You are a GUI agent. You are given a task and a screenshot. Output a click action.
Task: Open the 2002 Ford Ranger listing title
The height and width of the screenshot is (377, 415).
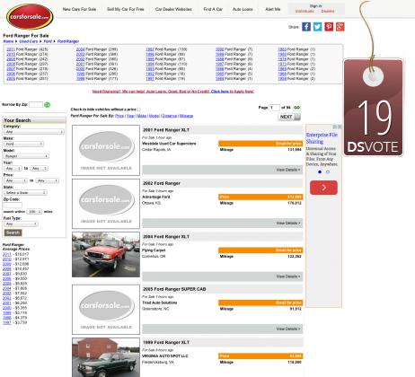(162, 183)
